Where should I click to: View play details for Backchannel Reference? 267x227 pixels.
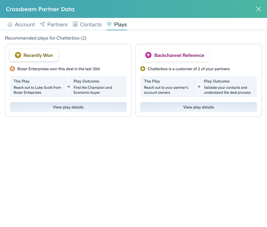[199, 107]
